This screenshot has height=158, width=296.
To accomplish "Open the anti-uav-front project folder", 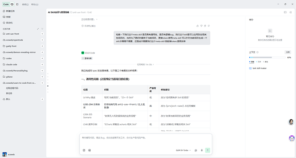I will click(11, 34).
